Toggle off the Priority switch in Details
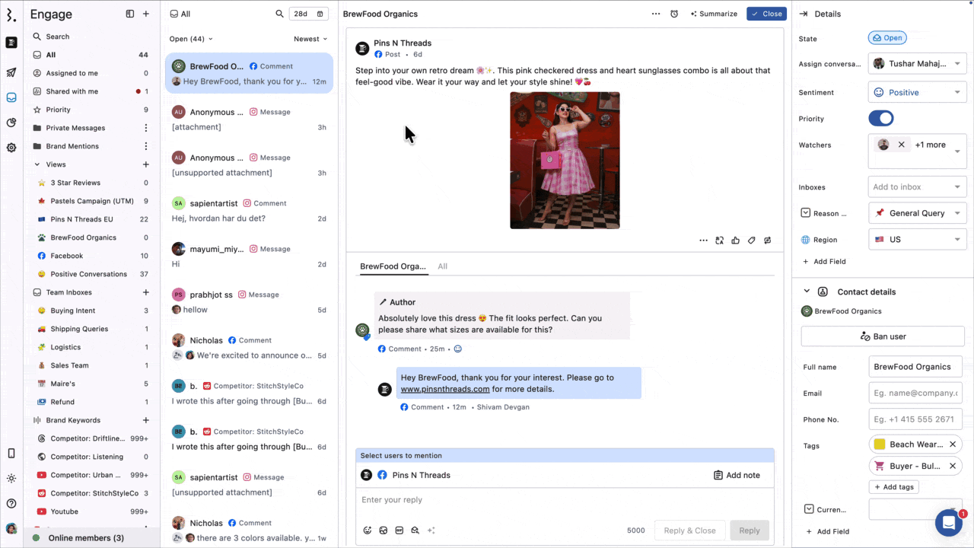974x548 pixels. point(881,118)
